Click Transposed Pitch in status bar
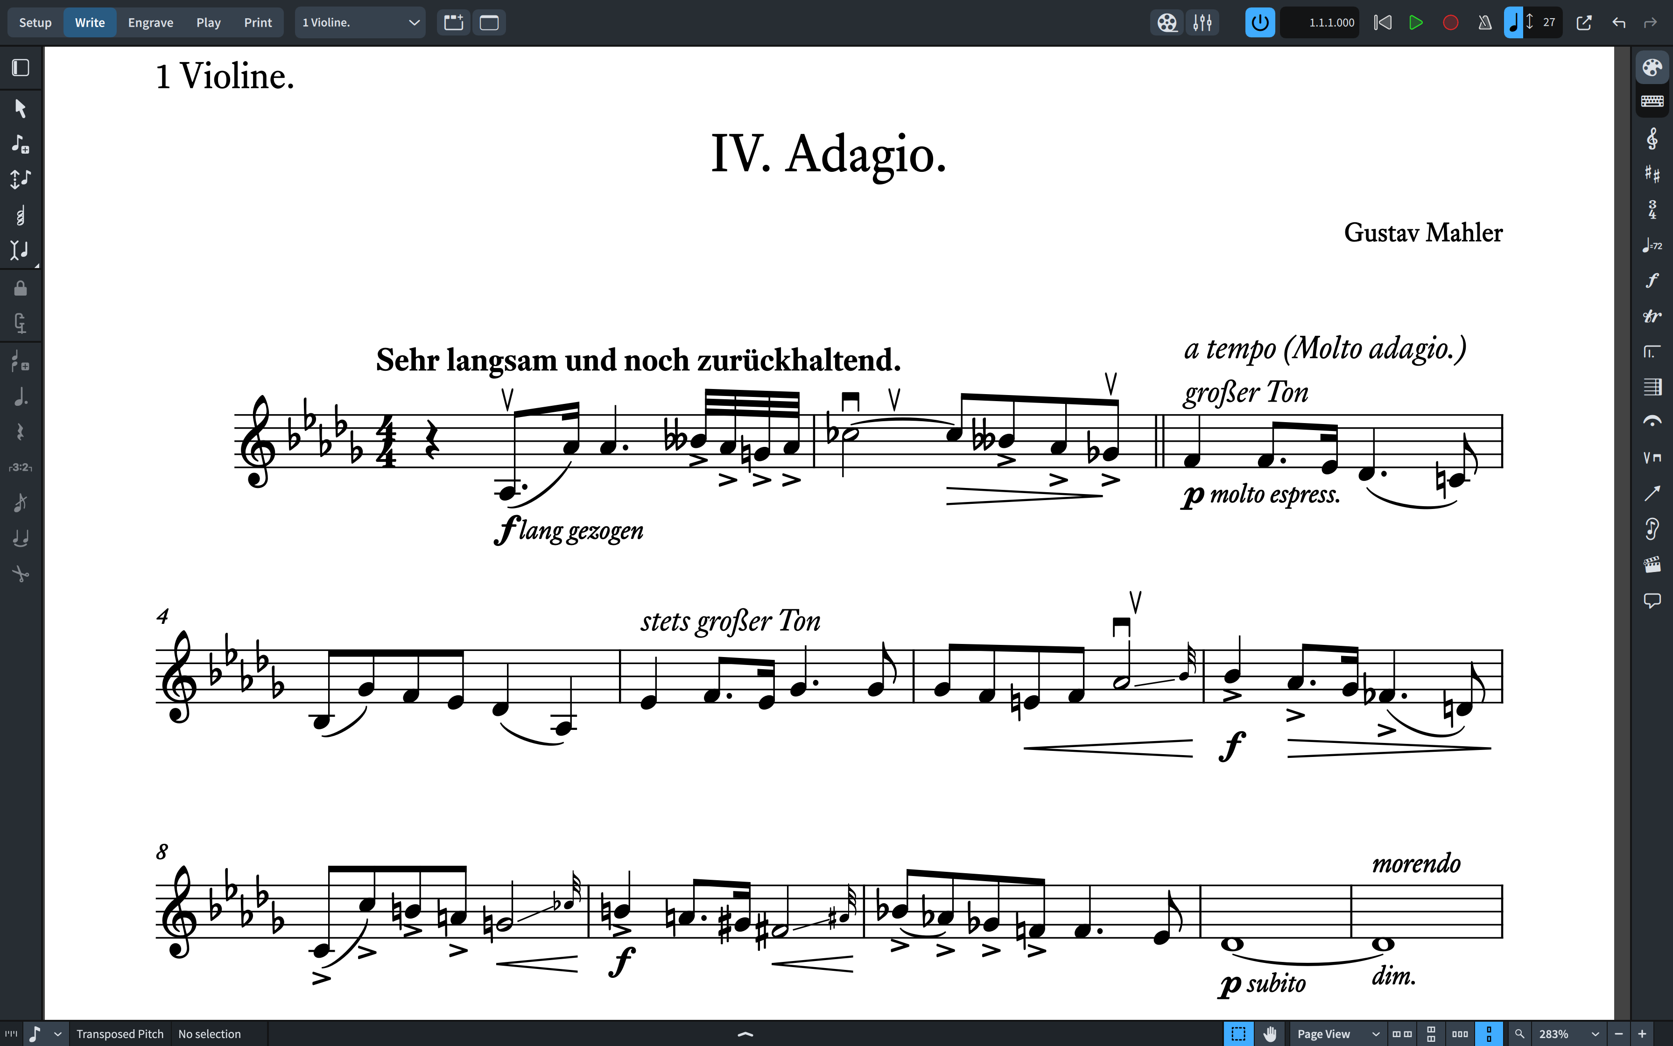 (x=119, y=1034)
